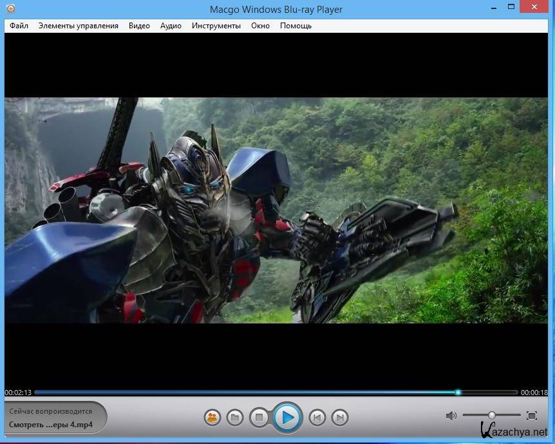Click the app icon in title bar

[11, 9]
